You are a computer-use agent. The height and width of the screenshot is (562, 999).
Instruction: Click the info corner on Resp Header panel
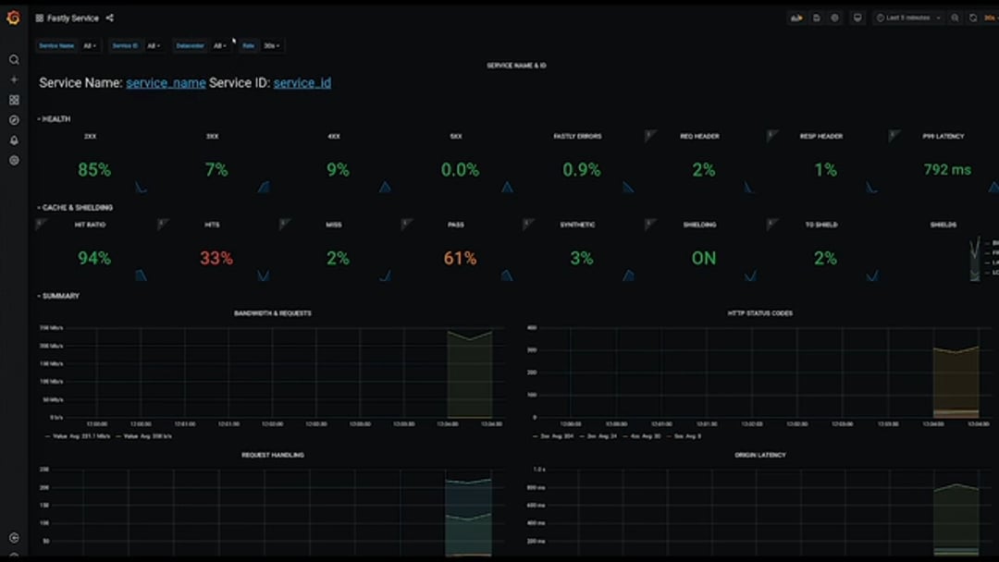coord(771,134)
